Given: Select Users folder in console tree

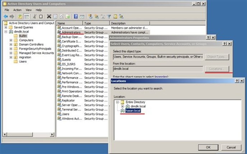Looking at the screenshot, I should 23,62.
